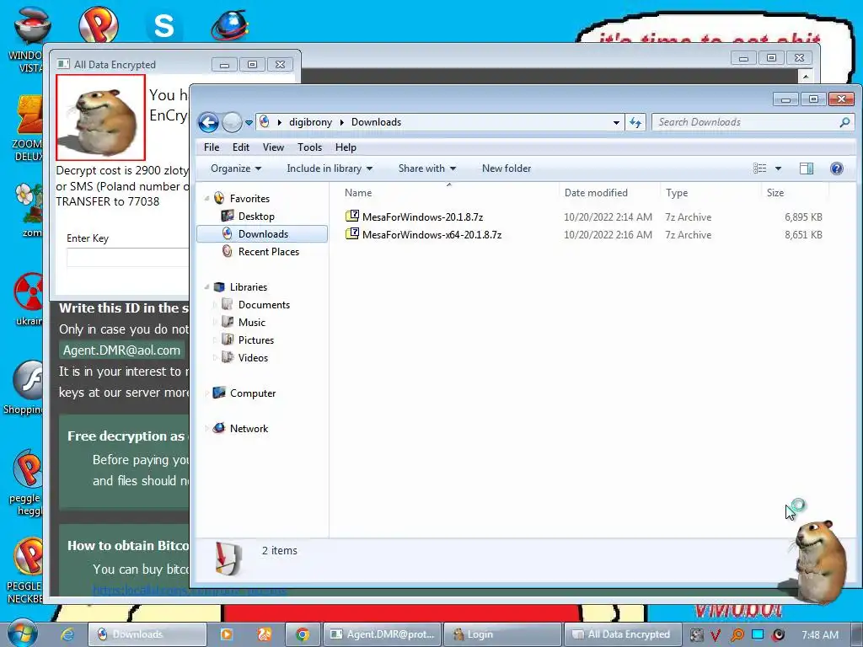This screenshot has width=863, height=647.
Task: Open the Peggle desktop icon at top
Action: (x=98, y=24)
